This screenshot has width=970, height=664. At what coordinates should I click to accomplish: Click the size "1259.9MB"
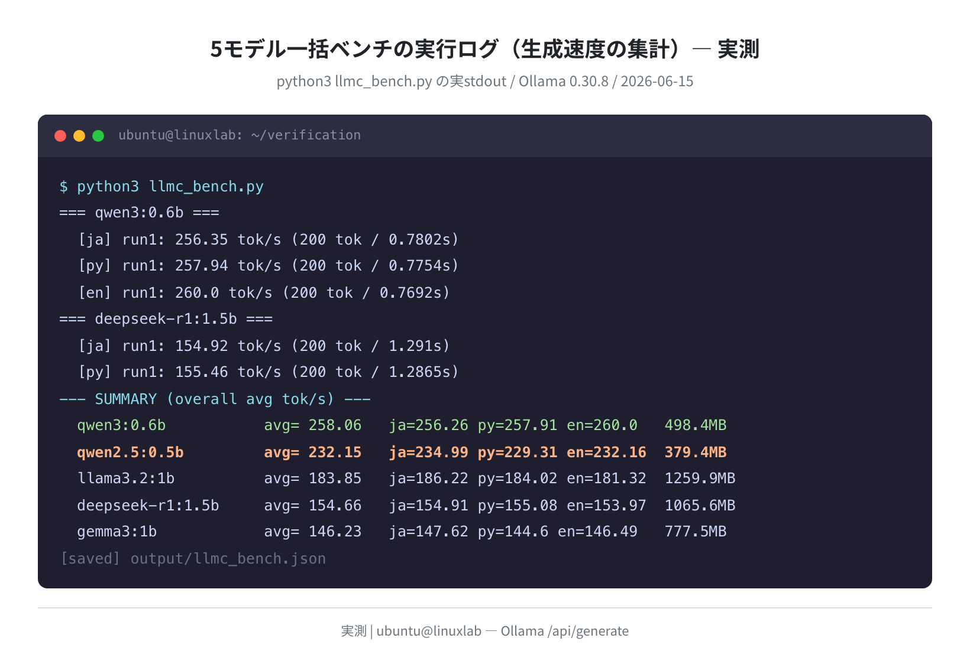pyautogui.click(x=700, y=479)
